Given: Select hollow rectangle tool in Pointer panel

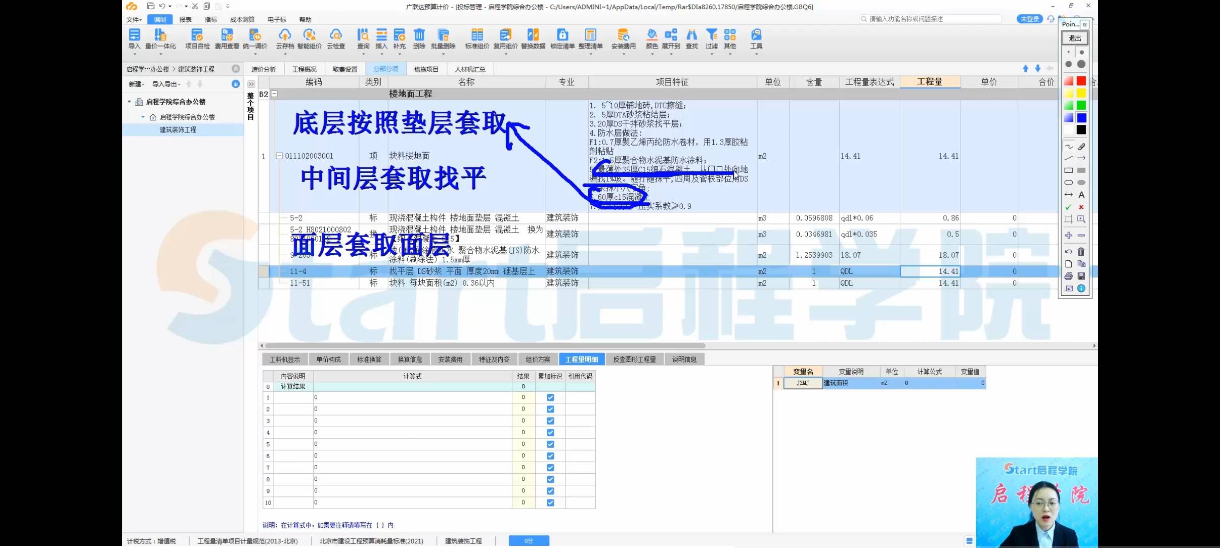Looking at the screenshot, I should pyautogui.click(x=1068, y=170).
